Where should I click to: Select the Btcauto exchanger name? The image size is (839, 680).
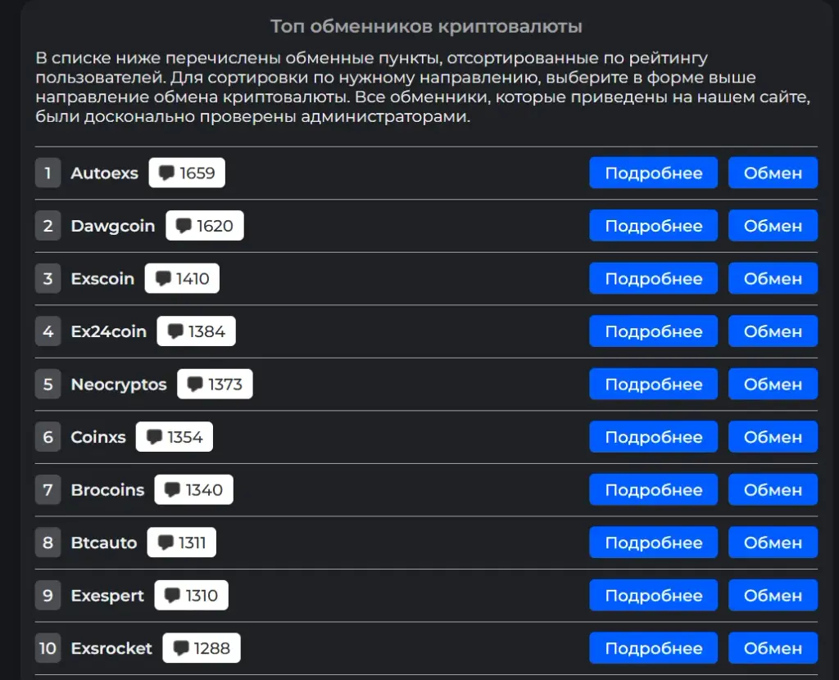point(104,543)
